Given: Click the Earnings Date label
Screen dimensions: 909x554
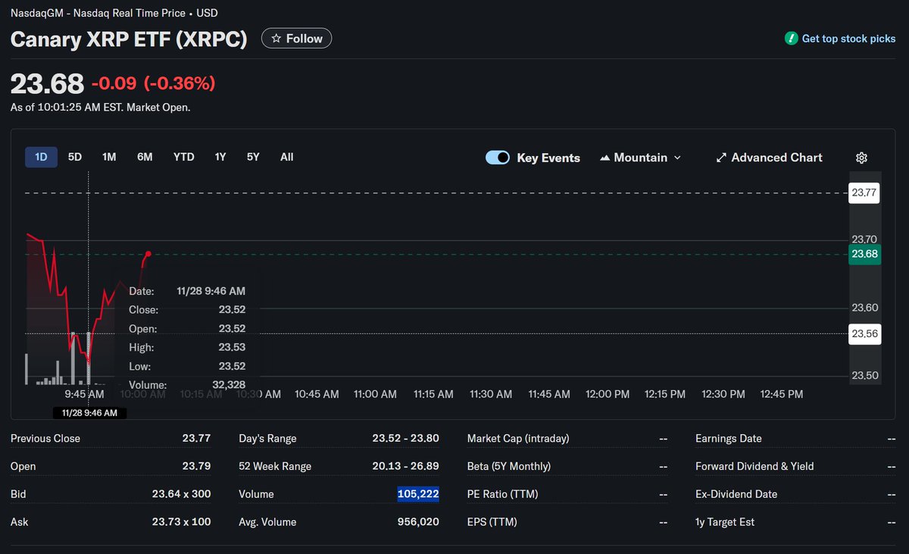Looking at the screenshot, I should tap(729, 438).
